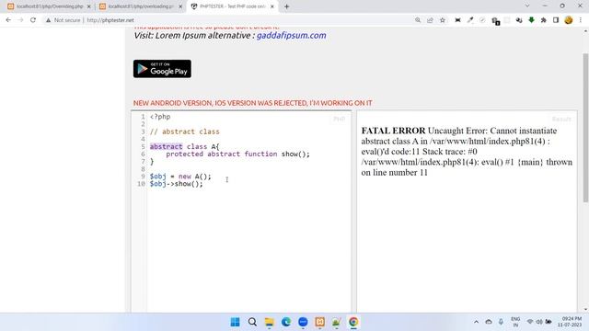The image size is (589, 331).
Task: Reload the phptester.net page
Action: pos(33,20)
